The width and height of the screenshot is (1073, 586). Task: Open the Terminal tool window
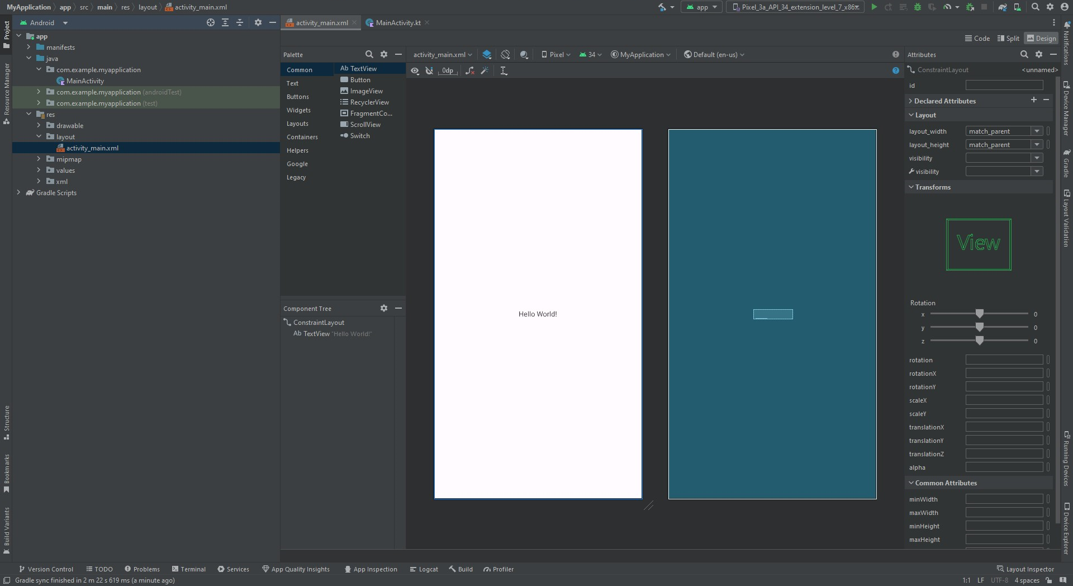(x=189, y=569)
